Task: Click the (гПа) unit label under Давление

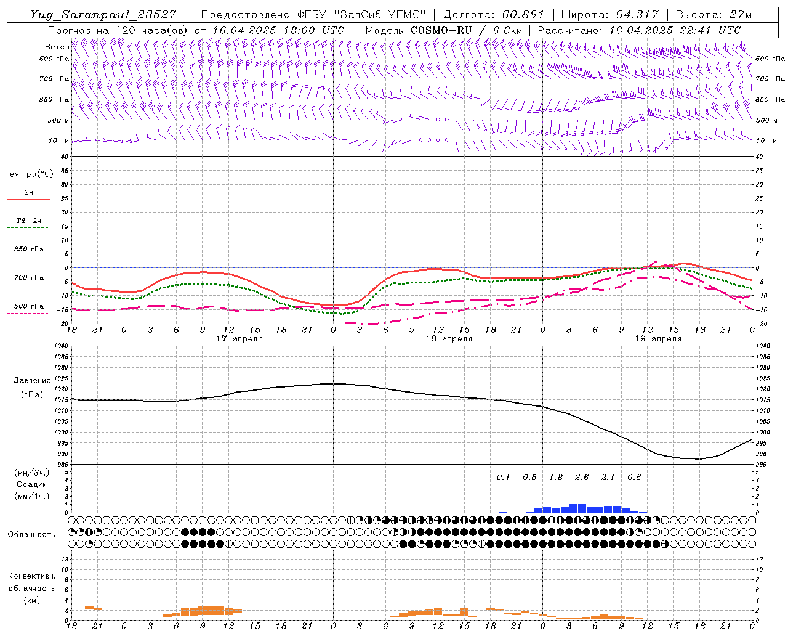Action: click(x=32, y=394)
